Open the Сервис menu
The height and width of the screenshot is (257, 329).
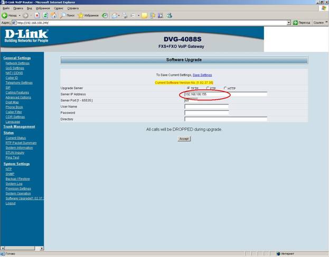pos(59,8)
